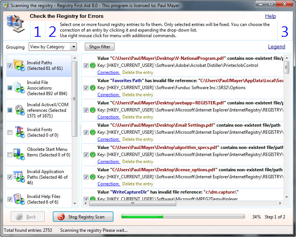This screenshot has height=237, width=296.
Task: Open the View by Category grouping dropdown
Action: (53, 46)
